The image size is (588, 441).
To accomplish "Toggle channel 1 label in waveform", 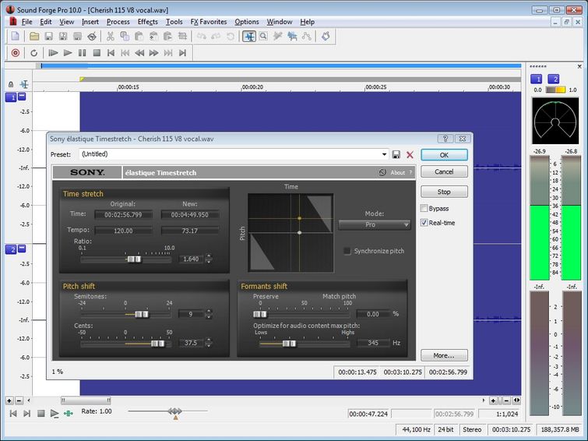I will [x=10, y=97].
